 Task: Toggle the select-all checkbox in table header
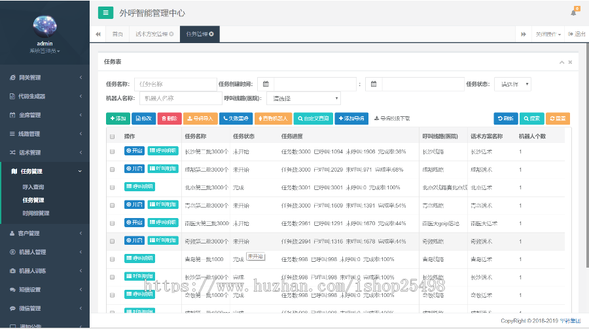112,136
